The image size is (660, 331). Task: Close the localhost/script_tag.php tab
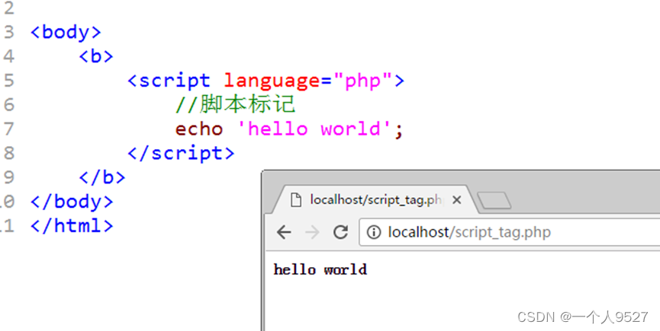457,200
